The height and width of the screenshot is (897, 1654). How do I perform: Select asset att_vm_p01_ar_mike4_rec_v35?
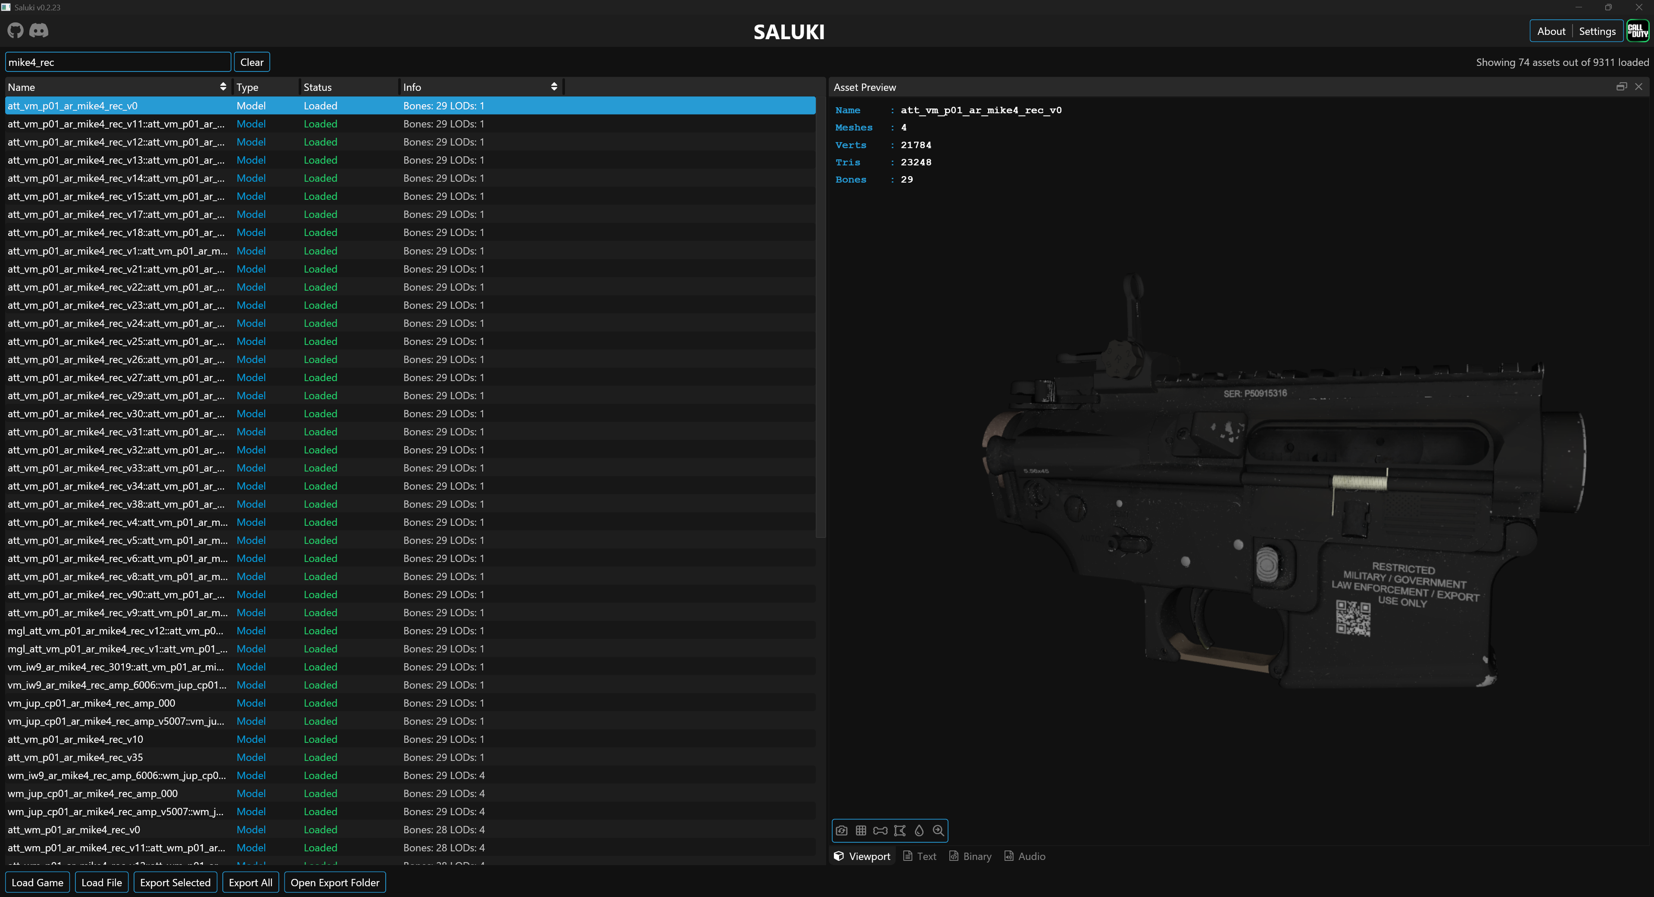410,757
